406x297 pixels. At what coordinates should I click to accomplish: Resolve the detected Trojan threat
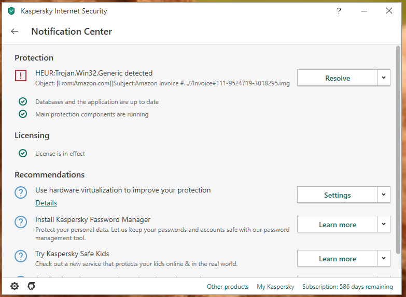(x=337, y=78)
